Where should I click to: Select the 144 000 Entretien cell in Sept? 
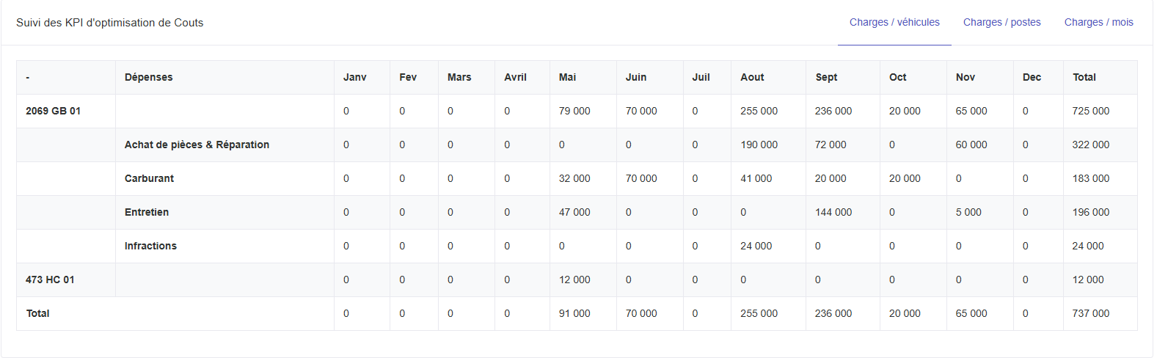[x=833, y=213]
